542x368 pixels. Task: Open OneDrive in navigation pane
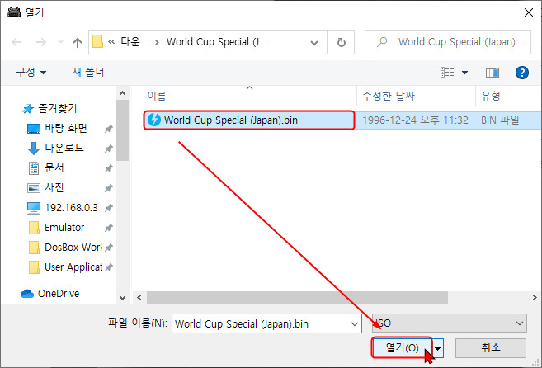tap(59, 293)
